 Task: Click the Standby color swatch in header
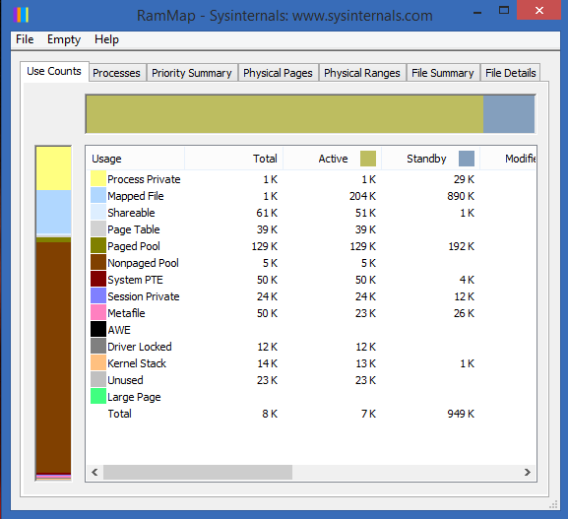467,159
